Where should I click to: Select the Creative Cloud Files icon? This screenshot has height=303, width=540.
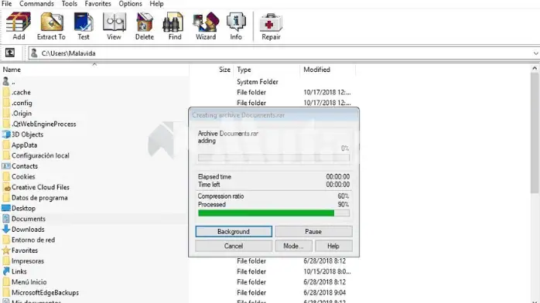6,187
